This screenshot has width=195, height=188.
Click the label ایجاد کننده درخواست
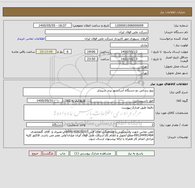click(x=174, y=39)
